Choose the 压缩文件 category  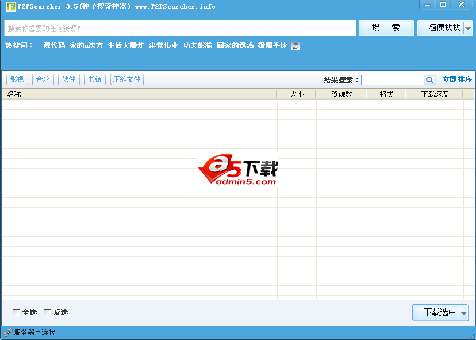tap(127, 79)
